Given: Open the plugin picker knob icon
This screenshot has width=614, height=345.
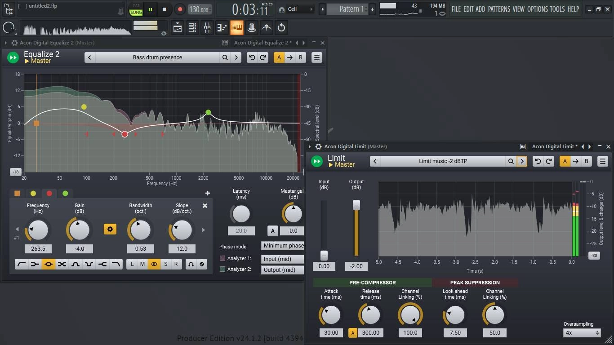Looking at the screenshot, I should [x=252, y=28].
